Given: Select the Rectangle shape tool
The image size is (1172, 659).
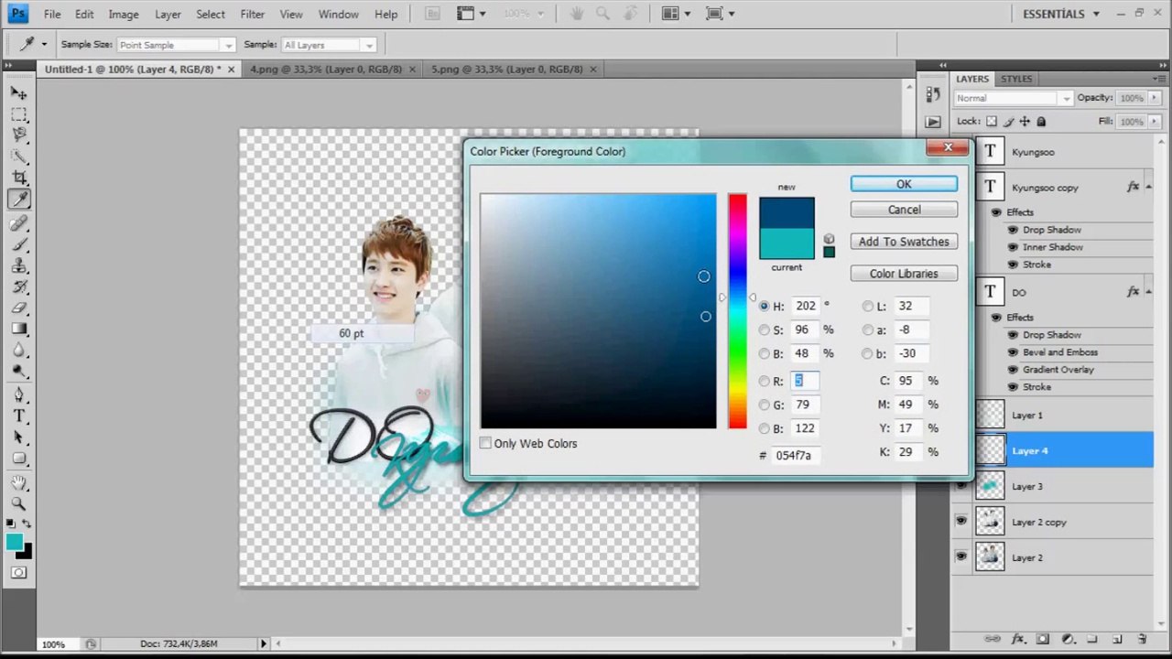Looking at the screenshot, I should click(x=19, y=458).
